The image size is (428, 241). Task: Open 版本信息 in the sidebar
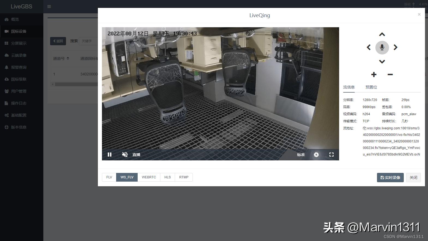coord(22,127)
